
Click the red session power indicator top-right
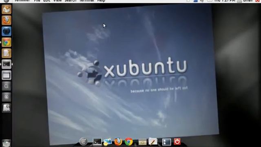[258, 1]
